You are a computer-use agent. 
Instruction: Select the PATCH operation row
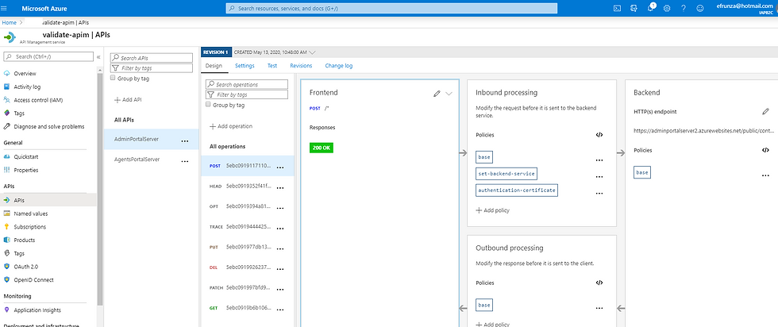[247, 288]
